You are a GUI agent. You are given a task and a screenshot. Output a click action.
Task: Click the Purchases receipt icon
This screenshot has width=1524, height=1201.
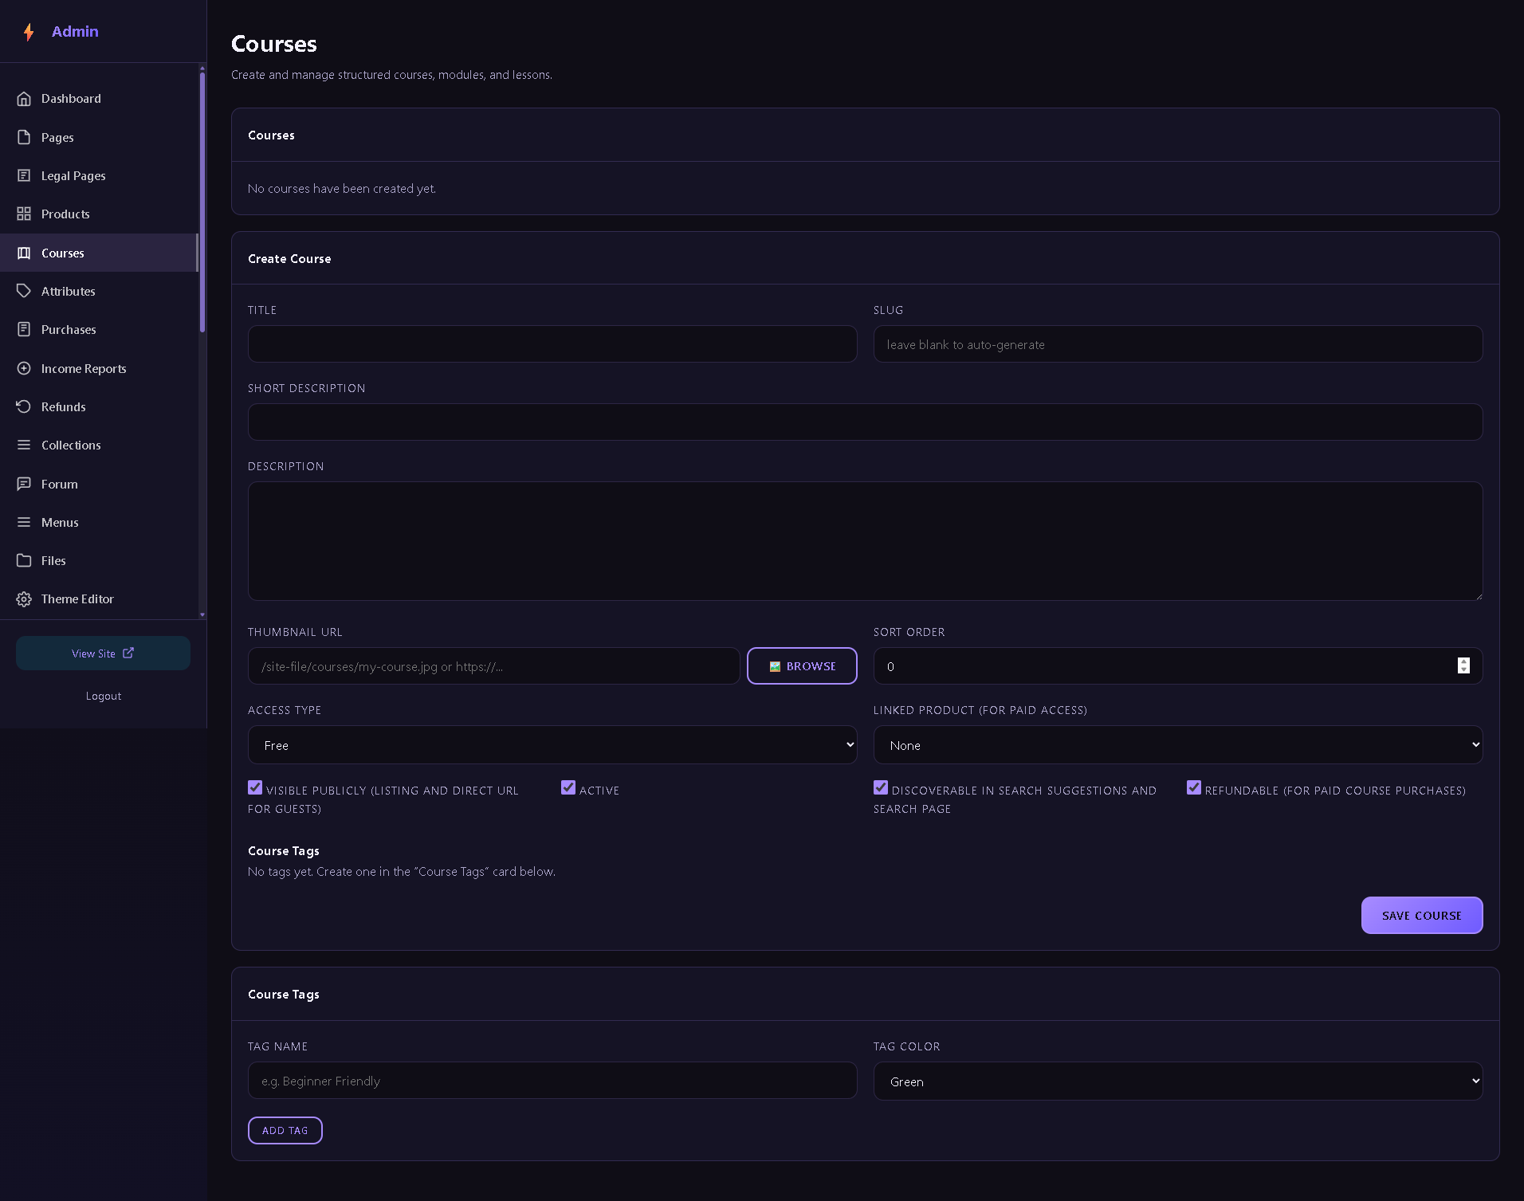24,329
